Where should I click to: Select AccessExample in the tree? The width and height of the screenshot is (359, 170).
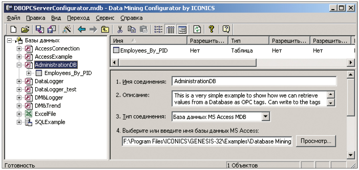pyautogui.click(x=54, y=57)
